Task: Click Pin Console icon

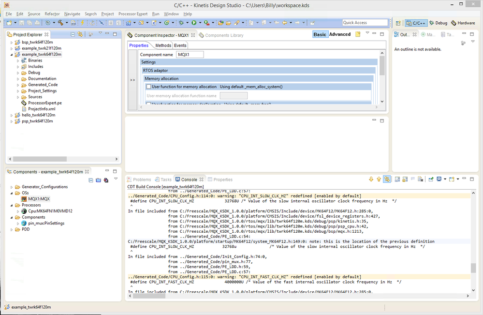Action: tap(431, 180)
